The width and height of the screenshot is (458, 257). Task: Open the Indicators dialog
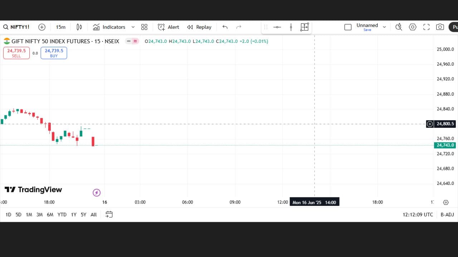109,27
